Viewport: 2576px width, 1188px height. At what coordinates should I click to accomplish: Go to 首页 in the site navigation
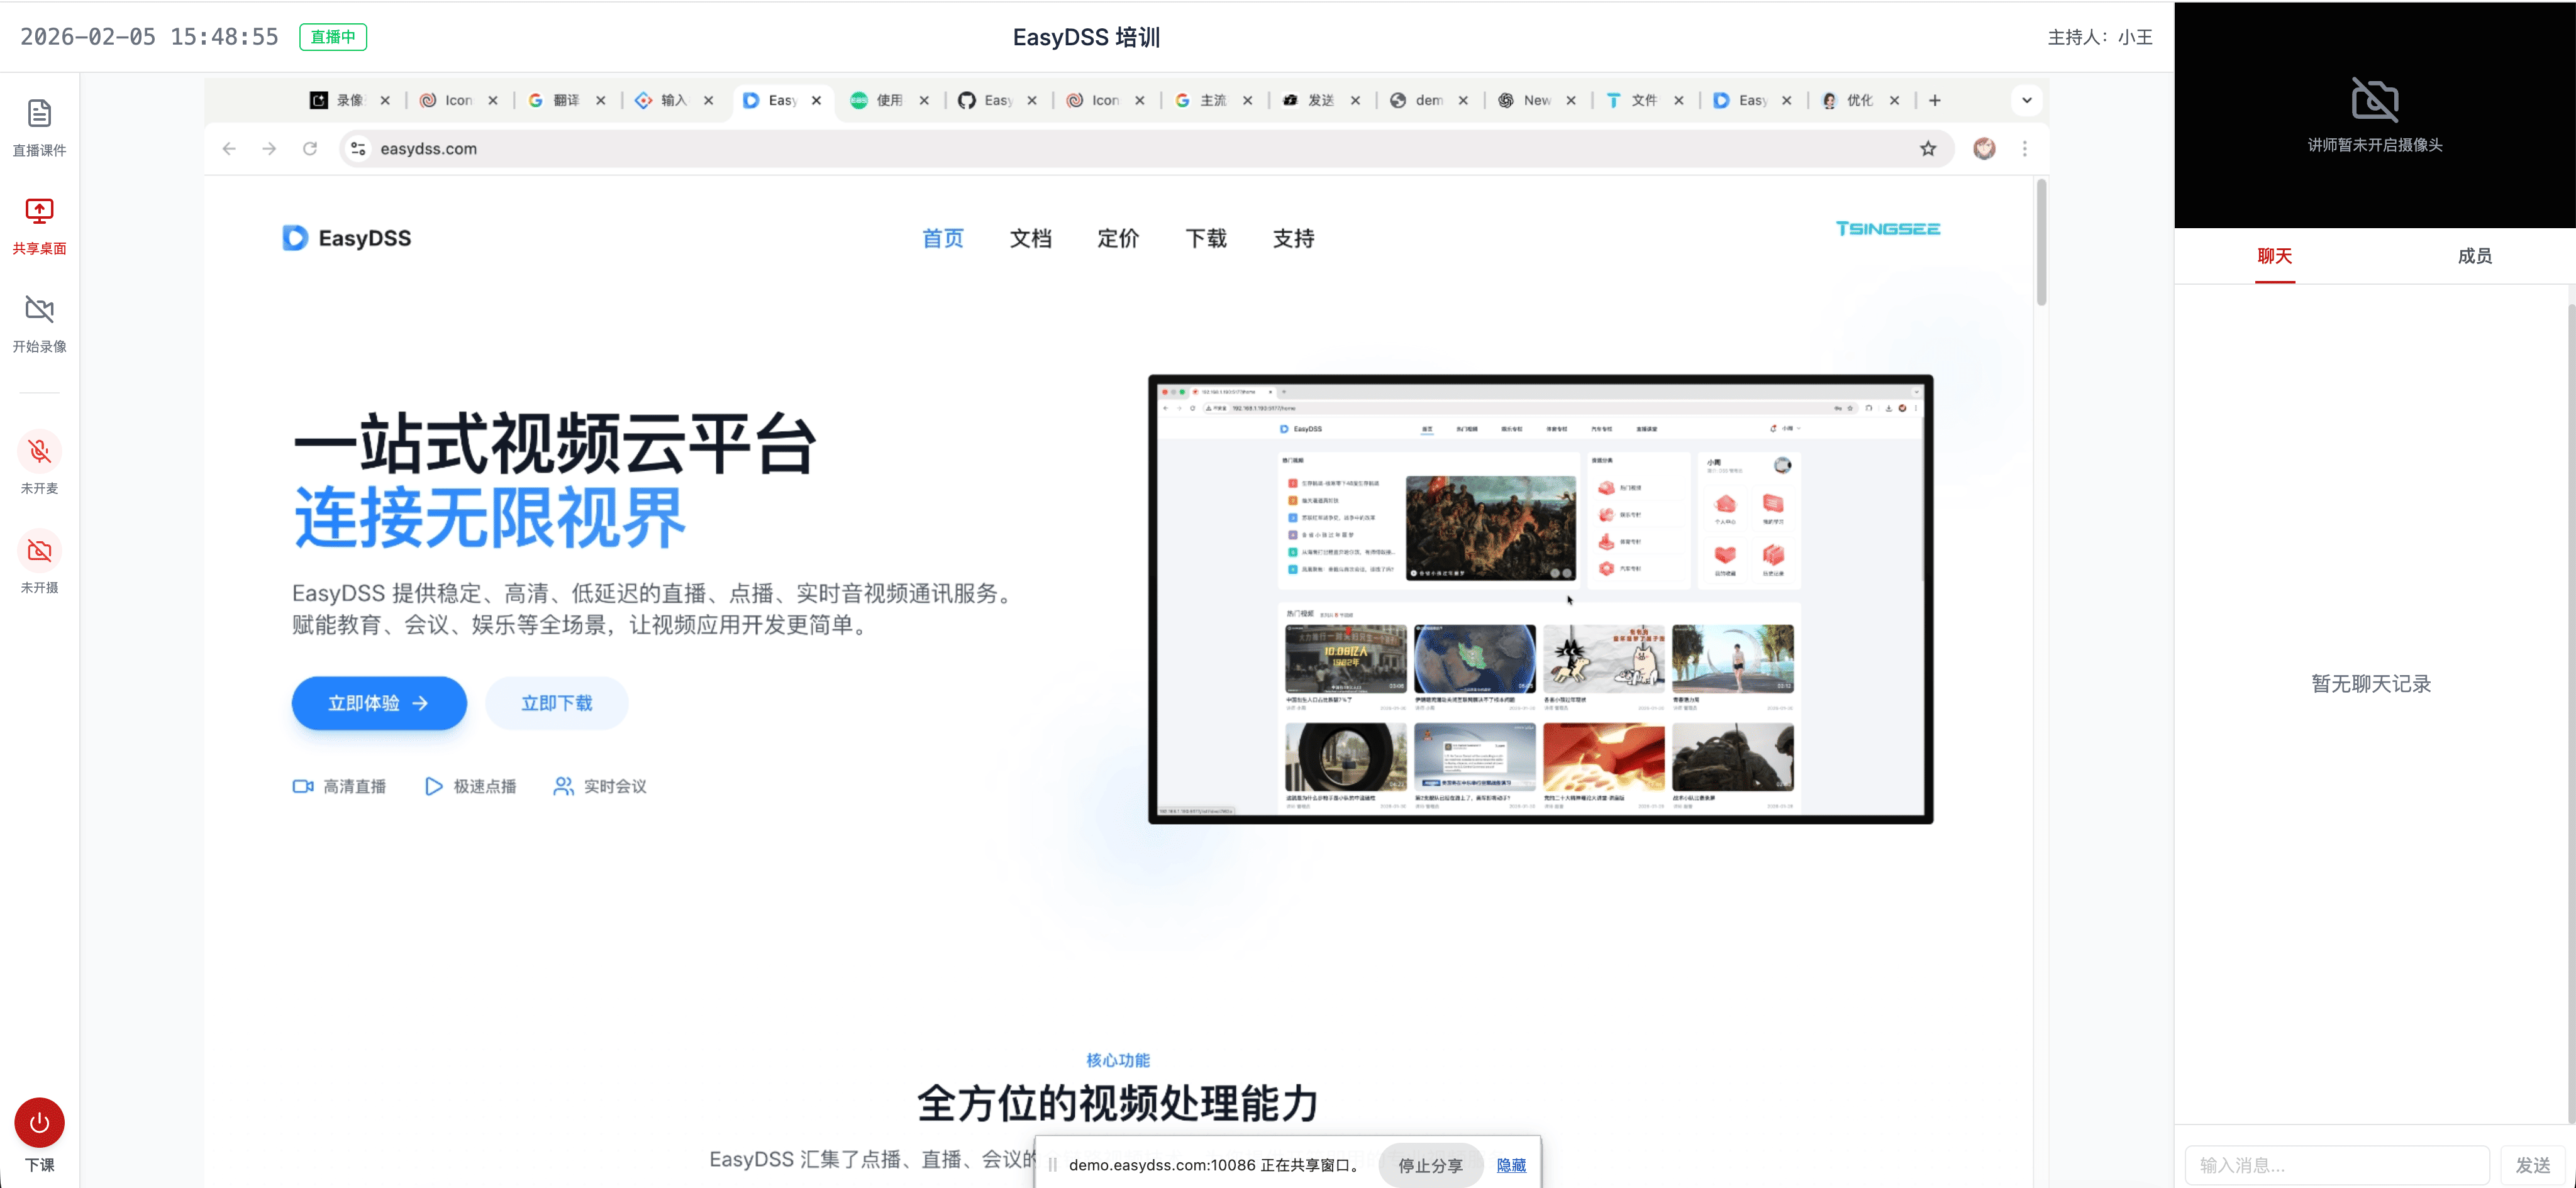pos(943,239)
